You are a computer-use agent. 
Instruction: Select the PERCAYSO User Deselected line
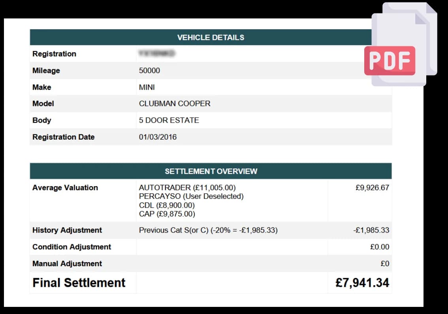(191, 197)
